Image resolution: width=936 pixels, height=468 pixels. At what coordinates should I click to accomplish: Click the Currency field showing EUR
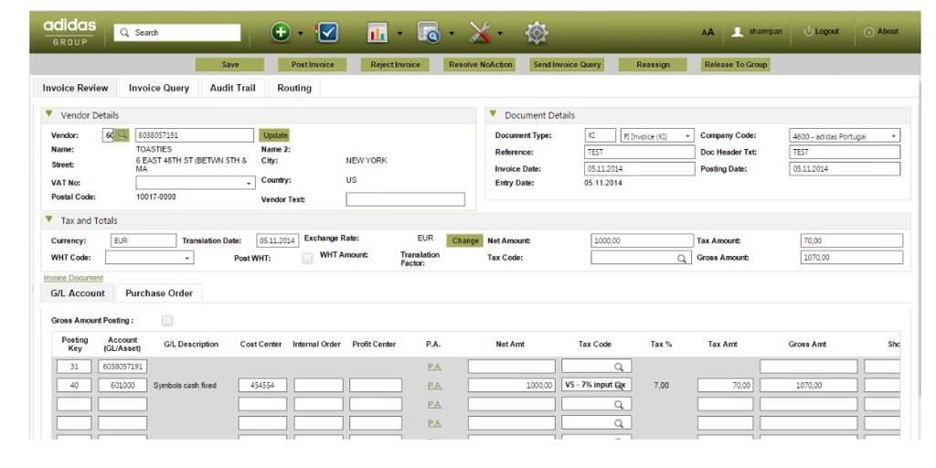pyautogui.click(x=144, y=240)
